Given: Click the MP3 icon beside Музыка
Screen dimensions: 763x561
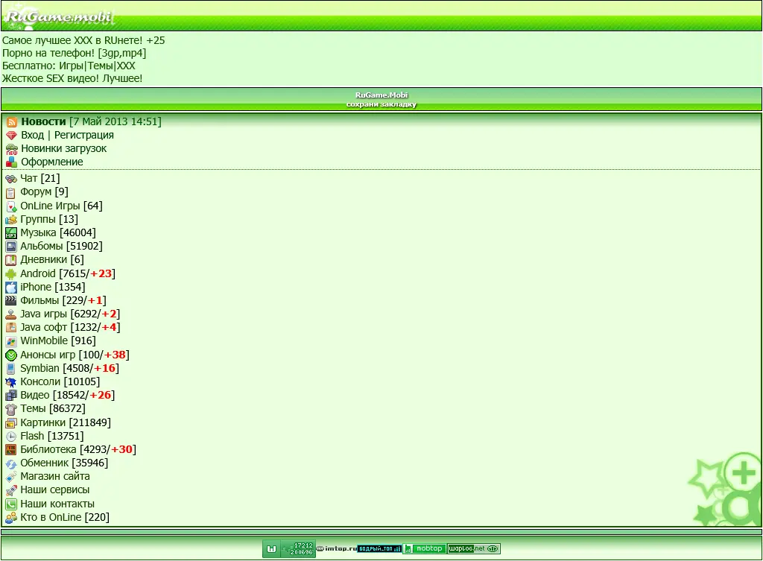Looking at the screenshot, I should tap(10, 233).
